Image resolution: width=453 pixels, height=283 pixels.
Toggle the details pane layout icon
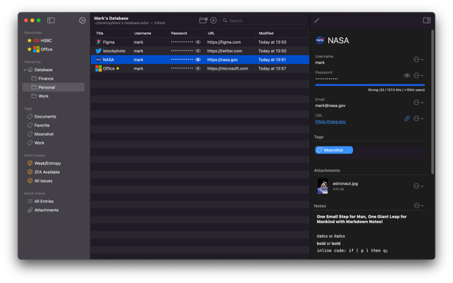click(427, 20)
